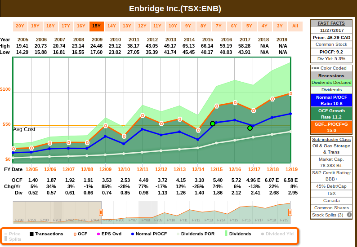This screenshot has width=357, height=247.
Task: Click the 12/15 FY date label
Action: (x=217, y=169)
